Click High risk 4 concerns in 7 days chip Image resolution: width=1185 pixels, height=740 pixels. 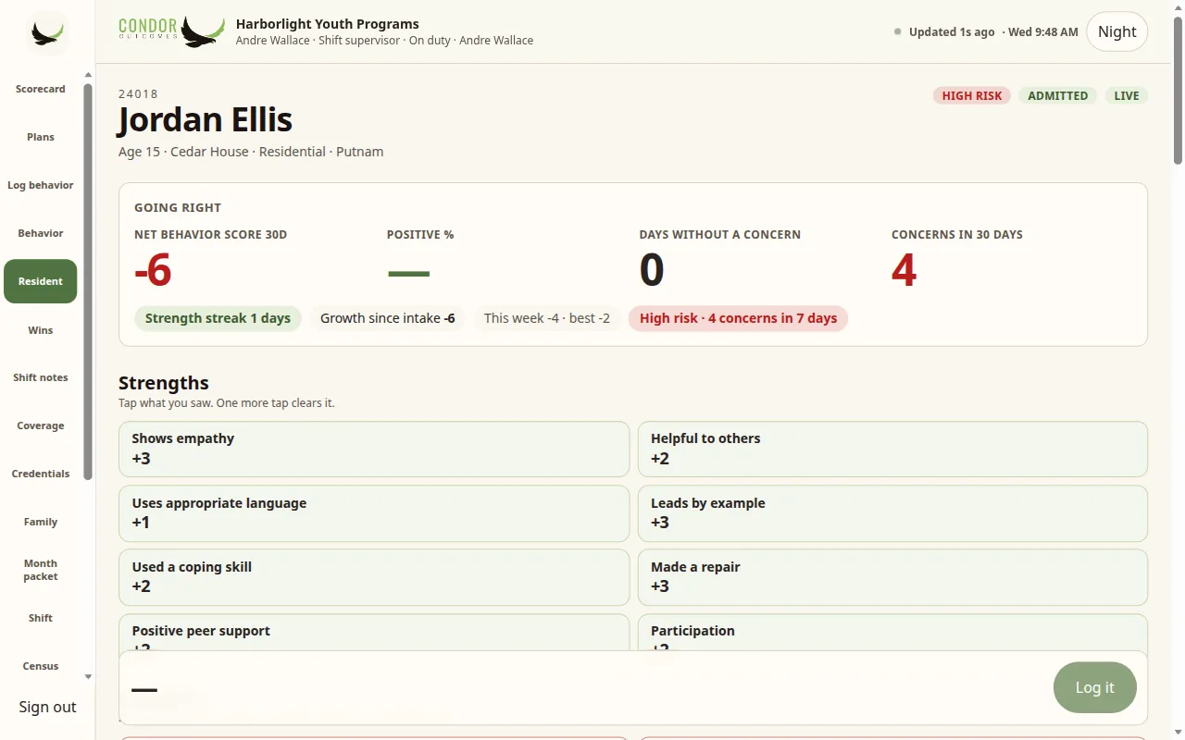coord(738,318)
